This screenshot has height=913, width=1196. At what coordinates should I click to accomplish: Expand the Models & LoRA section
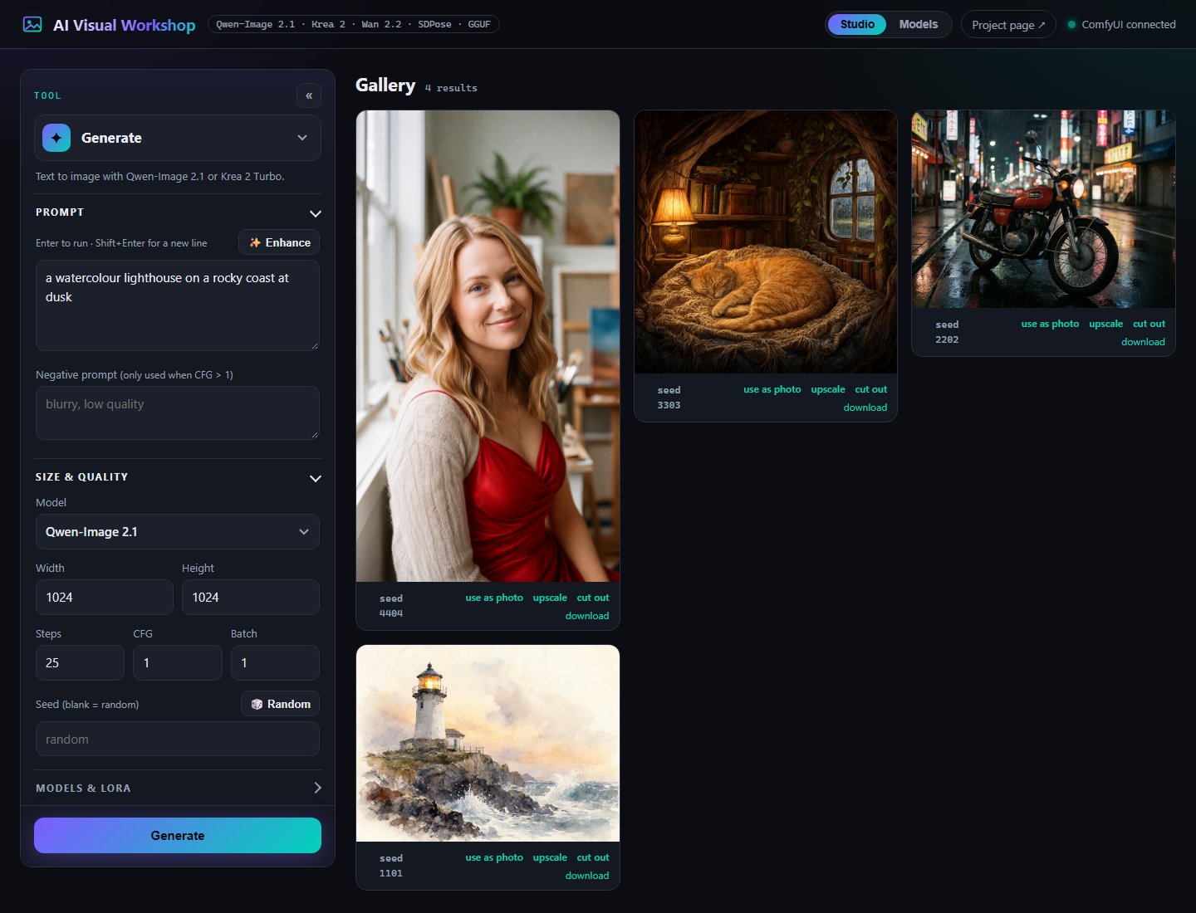tap(178, 788)
